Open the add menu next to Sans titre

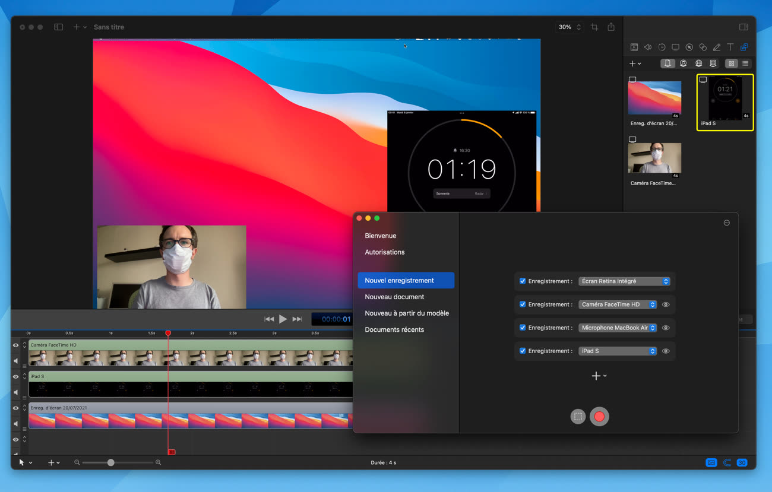pyautogui.click(x=80, y=27)
